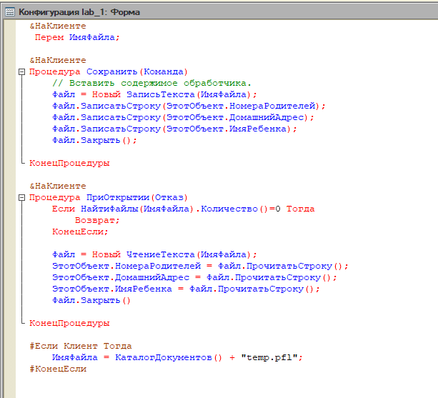Collapse the Сохранить procedure block
438x398 pixels.
click(21, 71)
